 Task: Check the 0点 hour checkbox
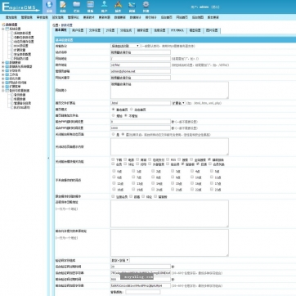114,171
